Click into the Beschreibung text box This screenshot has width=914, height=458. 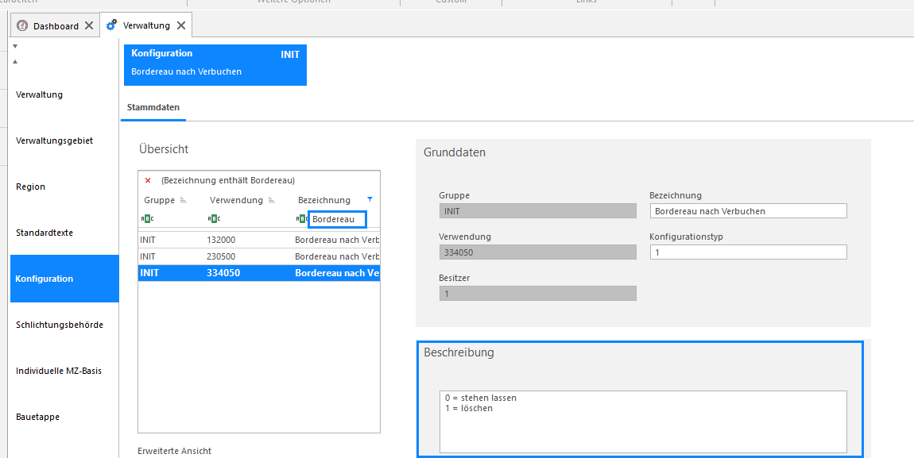(x=643, y=421)
